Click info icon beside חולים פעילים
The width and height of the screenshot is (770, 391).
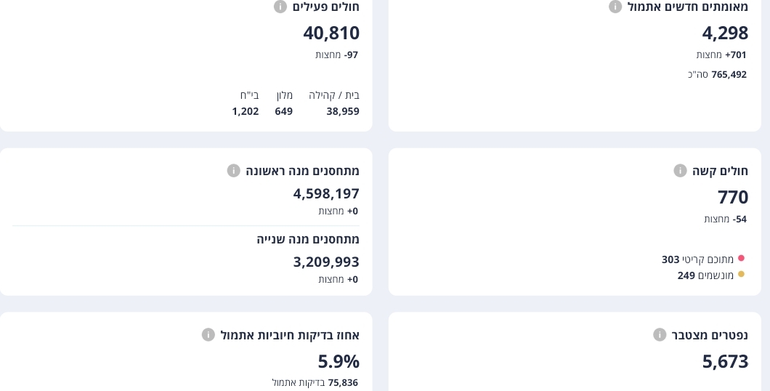coord(280,7)
